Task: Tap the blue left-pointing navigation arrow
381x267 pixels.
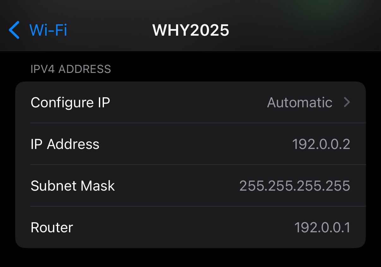Action: coord(14,30)
